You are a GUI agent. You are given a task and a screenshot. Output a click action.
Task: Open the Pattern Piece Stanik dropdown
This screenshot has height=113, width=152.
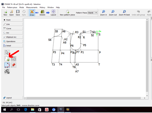coord(93,13)
